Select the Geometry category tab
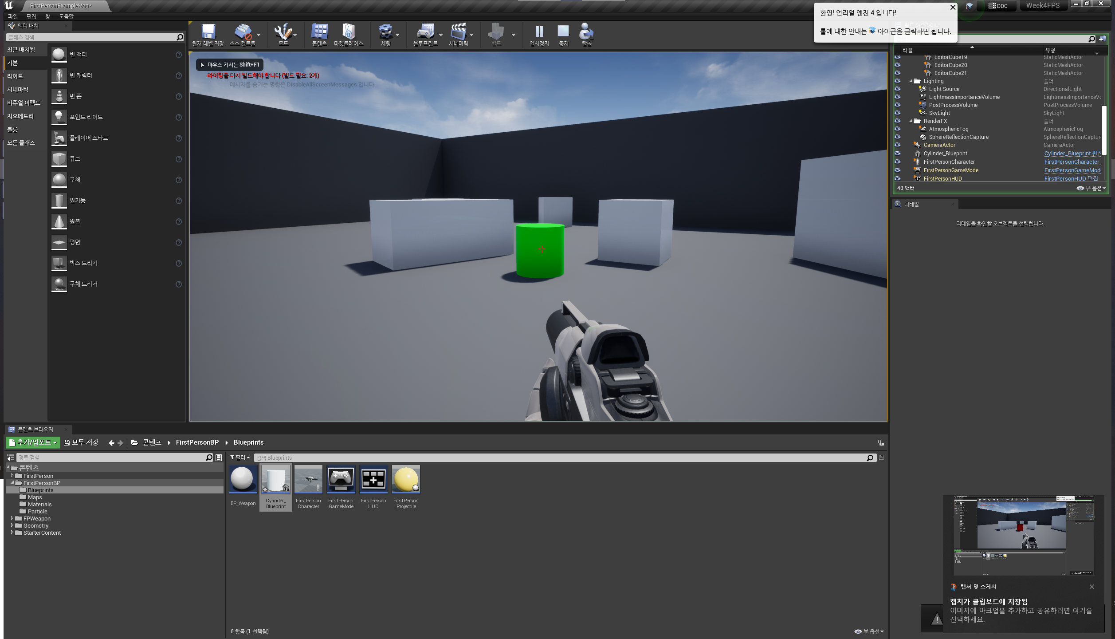1115x639 pixels. tap(20, 116)
